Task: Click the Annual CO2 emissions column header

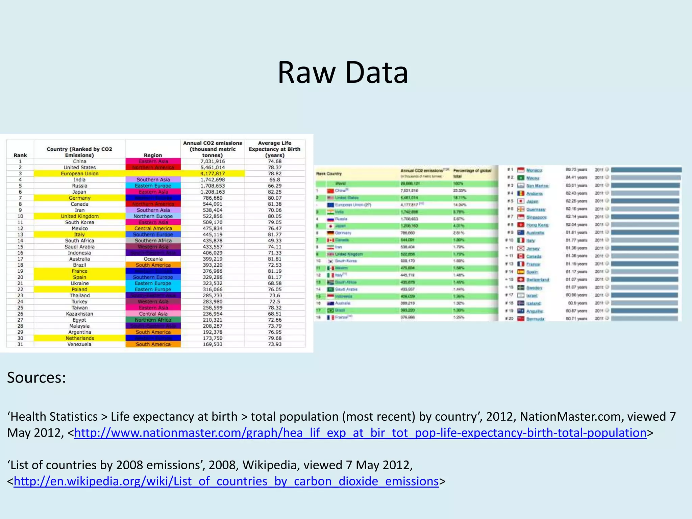Action: (x=213, y=149)
